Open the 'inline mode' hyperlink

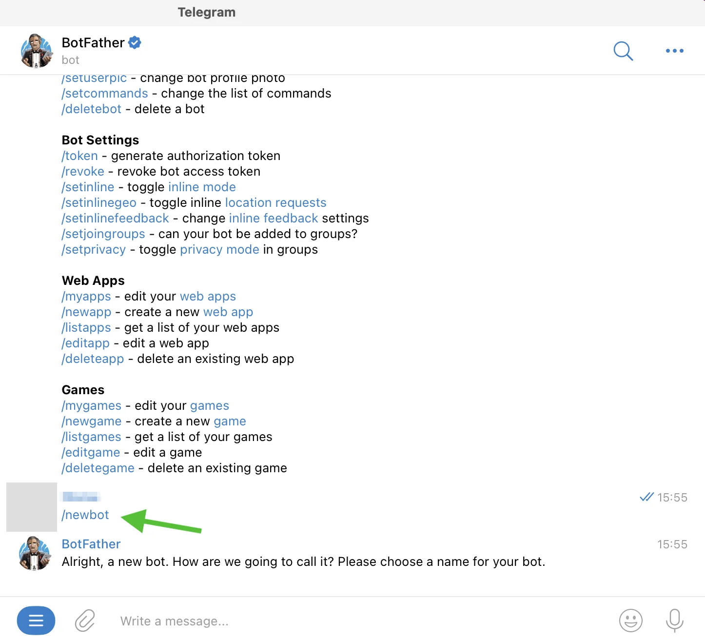[202, 187]
